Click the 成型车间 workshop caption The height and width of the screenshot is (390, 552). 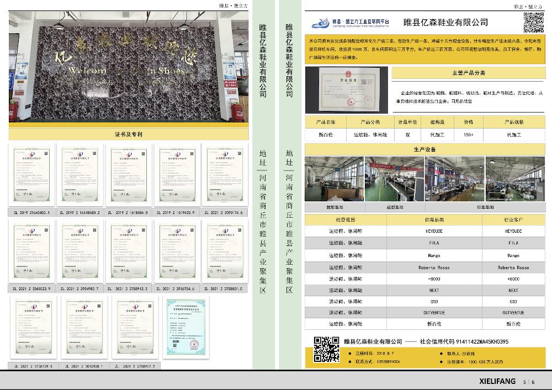(395, 207)
